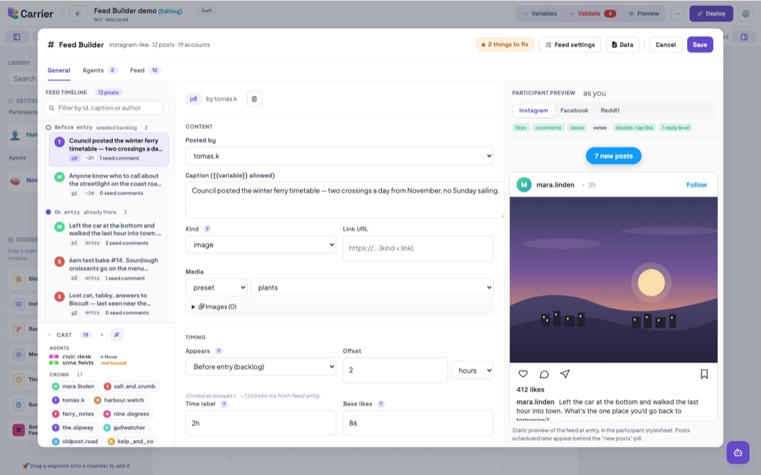Toggle the On entry timeline marker

click(48, 212)
